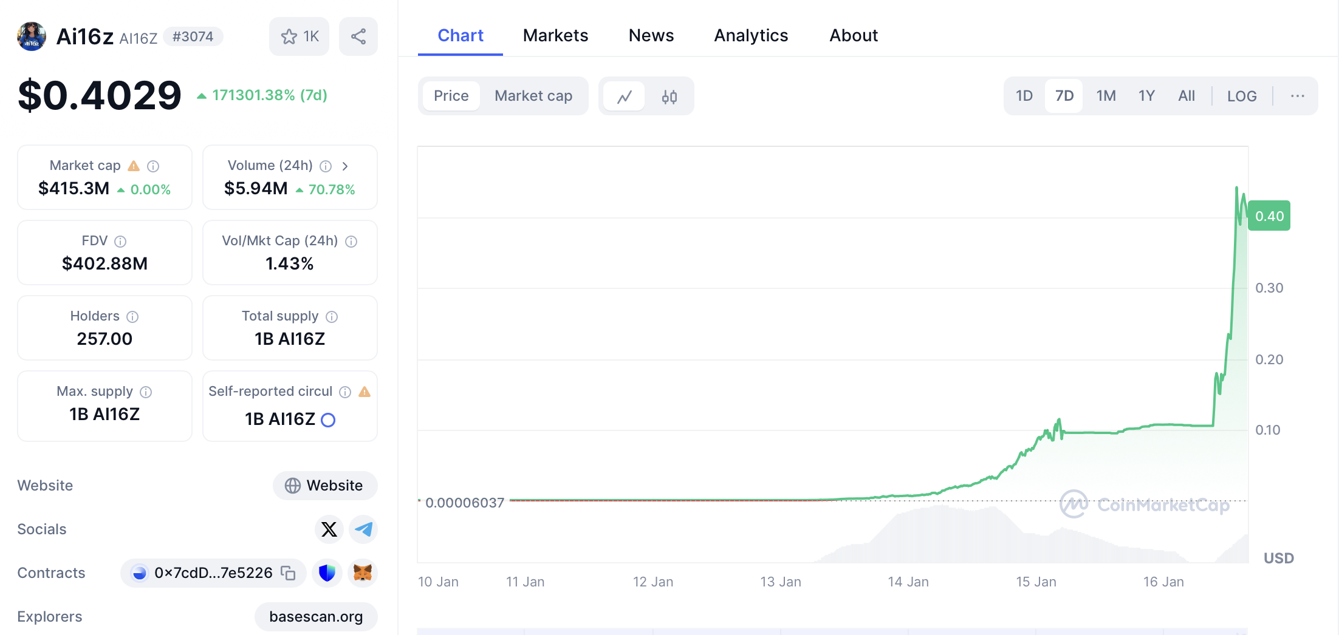Click the $415.3M market cap value
The width and height of the screenshot is (1339, 635).
74,188
